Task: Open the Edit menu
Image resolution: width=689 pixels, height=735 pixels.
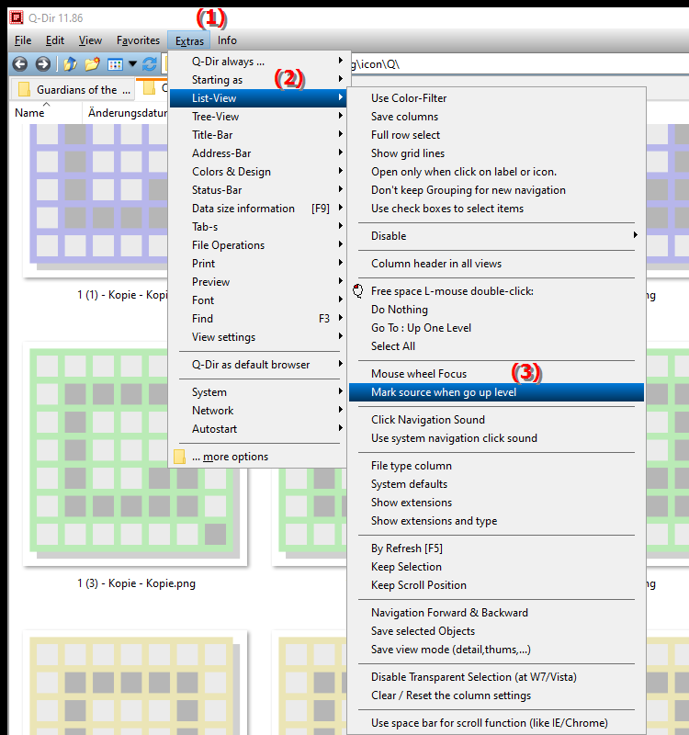Action: (55, 40)
